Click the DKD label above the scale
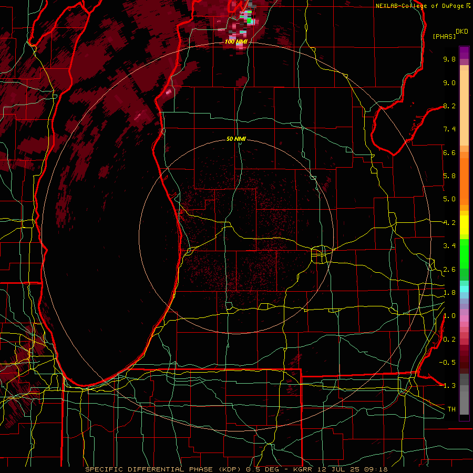Viewport: 473px width, 473px height. click(x=462, y=32)
